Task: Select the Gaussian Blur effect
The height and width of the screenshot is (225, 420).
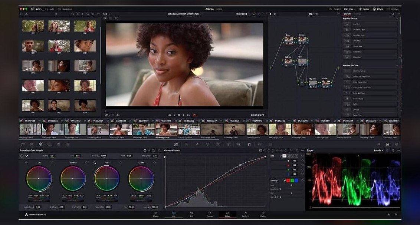Action: pos(370,35)
